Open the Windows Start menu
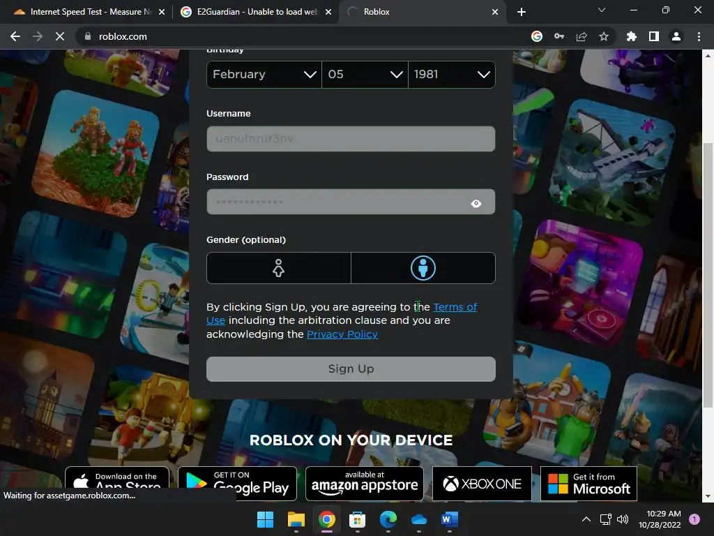 point(265,519)
